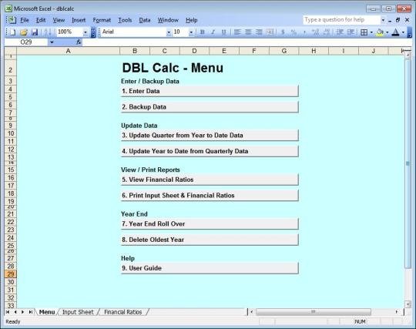Open the Format menu
This screenshot has height=329, width=416.
pyautogui.click(x=102, y=20)
